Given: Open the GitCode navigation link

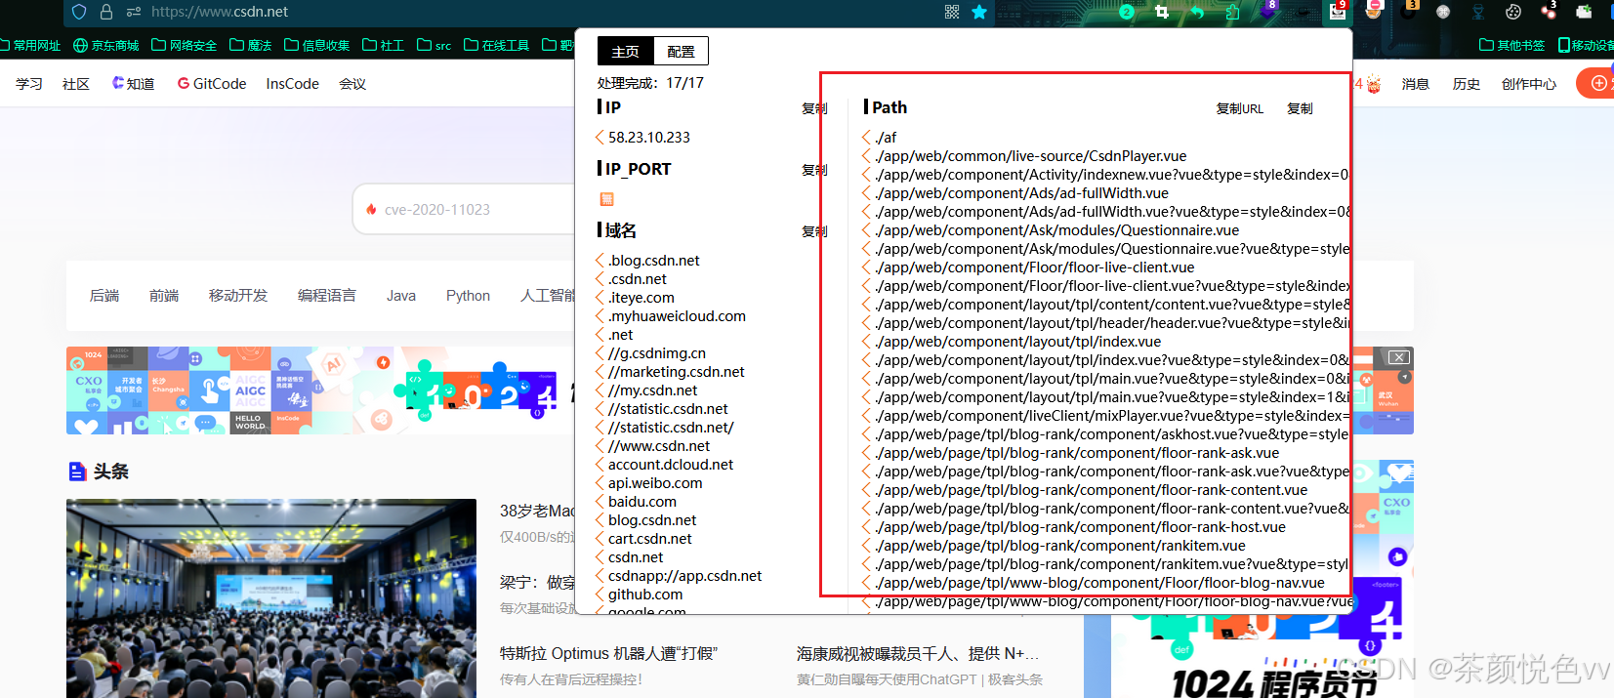Looking at the screenshot, I should point(212,84).
